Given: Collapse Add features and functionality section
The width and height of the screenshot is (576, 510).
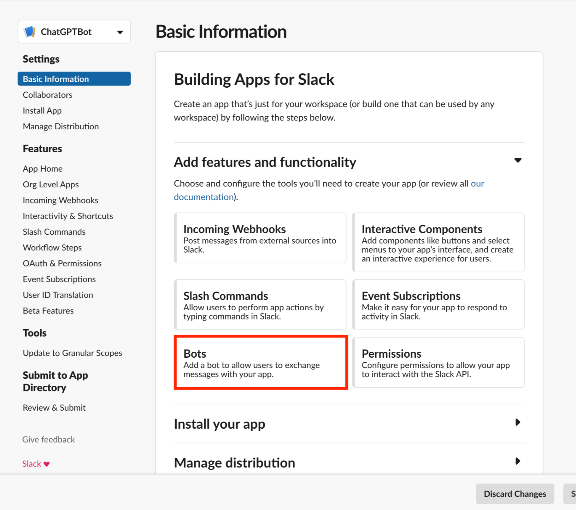Looking at the screenshot, I should (518, 161).
